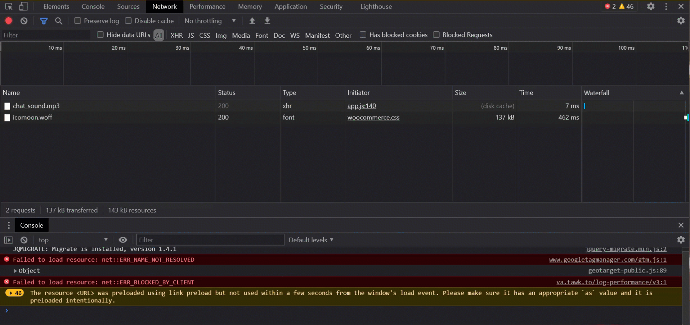Select the inspect element cursor tool
This screenshot has height=325, width=690.
click(9, 6)
